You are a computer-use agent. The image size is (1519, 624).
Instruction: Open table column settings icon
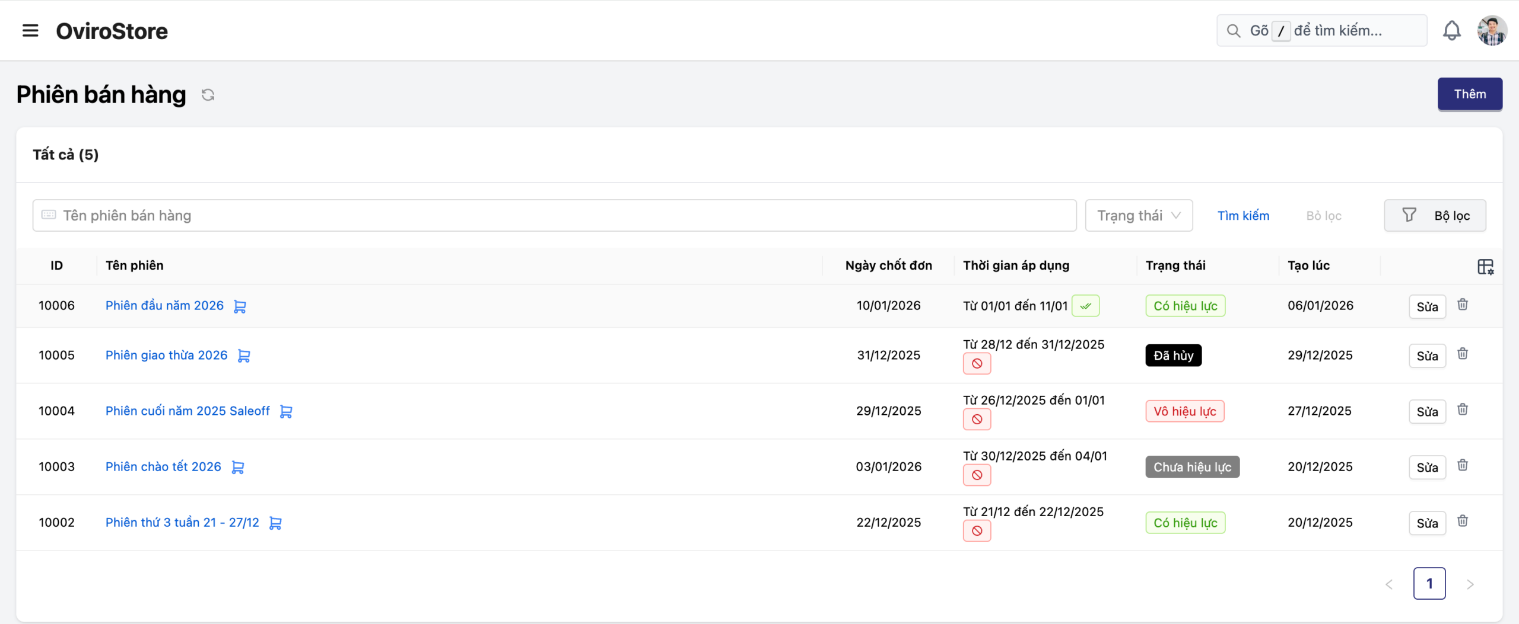click(x=1485, y=267)
